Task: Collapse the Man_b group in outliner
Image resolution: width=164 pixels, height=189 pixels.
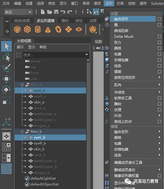Action: click(x=22, y=131)
